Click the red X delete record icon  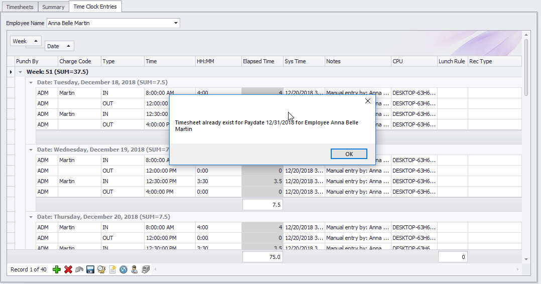click(68, 270)
